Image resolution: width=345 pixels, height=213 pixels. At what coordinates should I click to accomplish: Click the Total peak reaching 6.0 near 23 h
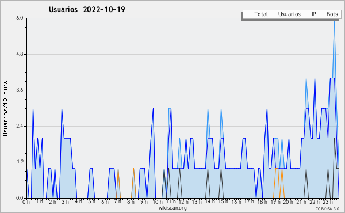tap(334, 21)
